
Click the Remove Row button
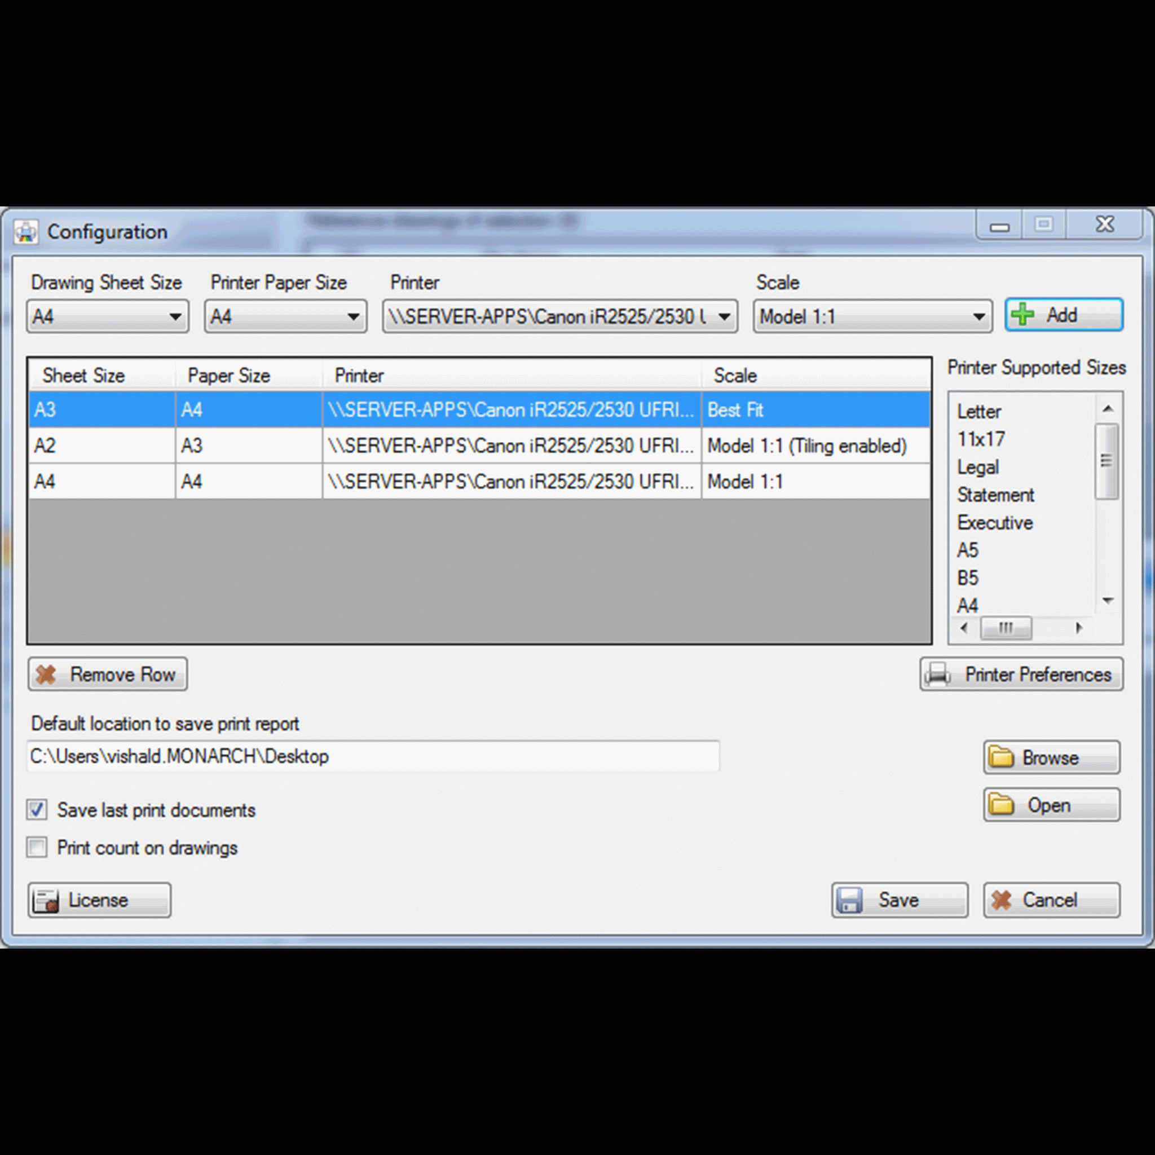click(108, 675)
